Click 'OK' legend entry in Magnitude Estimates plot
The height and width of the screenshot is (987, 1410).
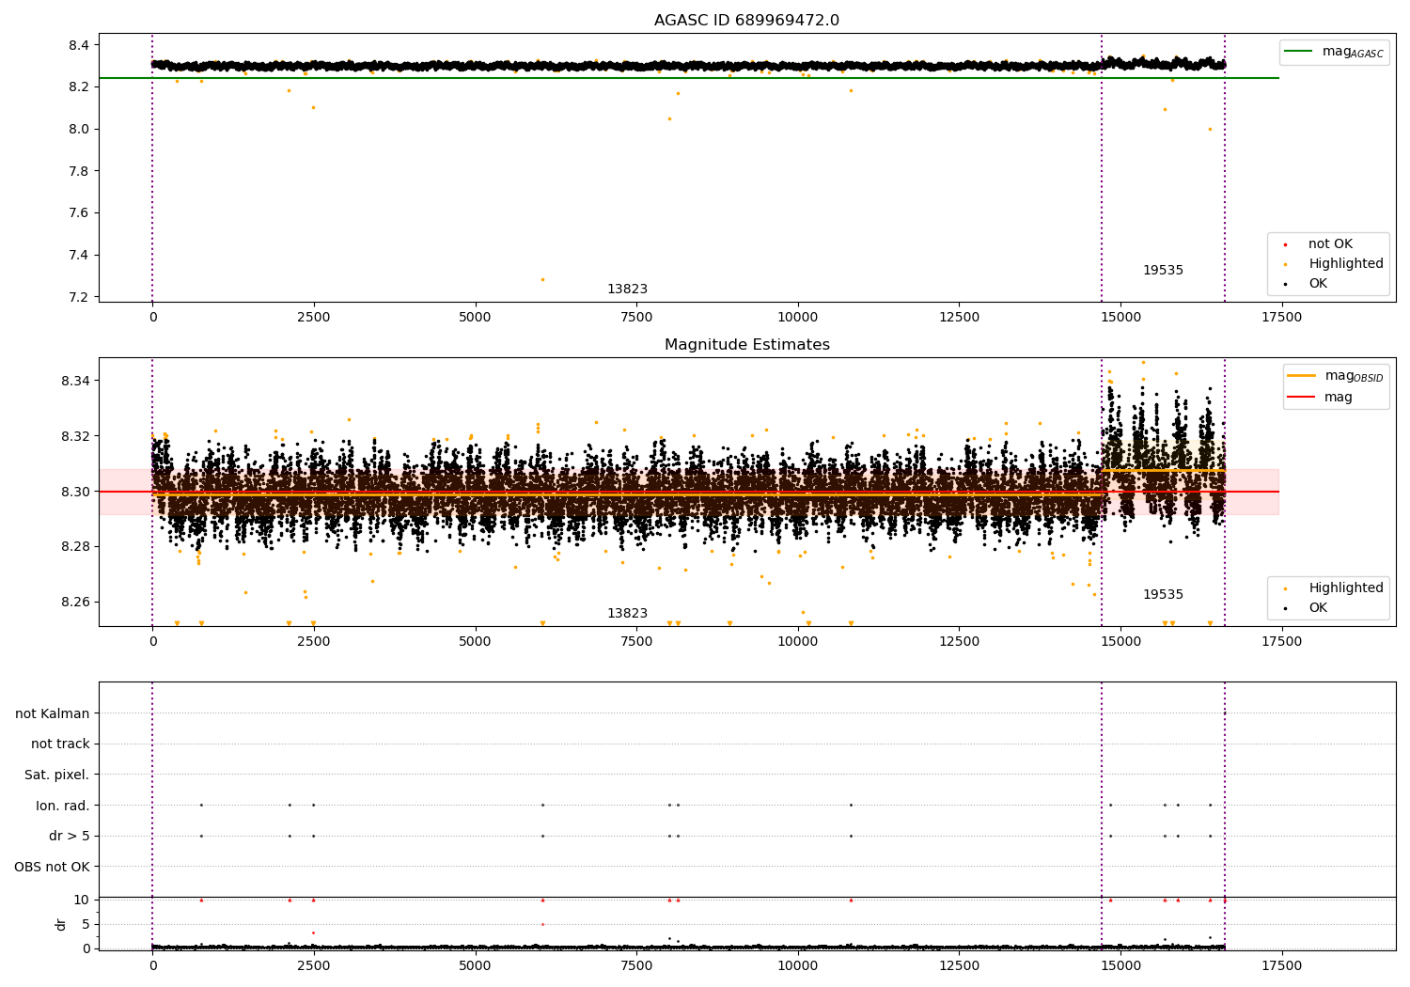(x=1318, y=608)
